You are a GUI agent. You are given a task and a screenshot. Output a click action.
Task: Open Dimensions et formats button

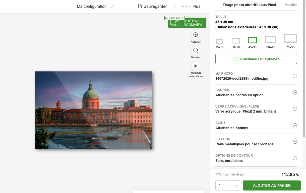coord(256,59)
